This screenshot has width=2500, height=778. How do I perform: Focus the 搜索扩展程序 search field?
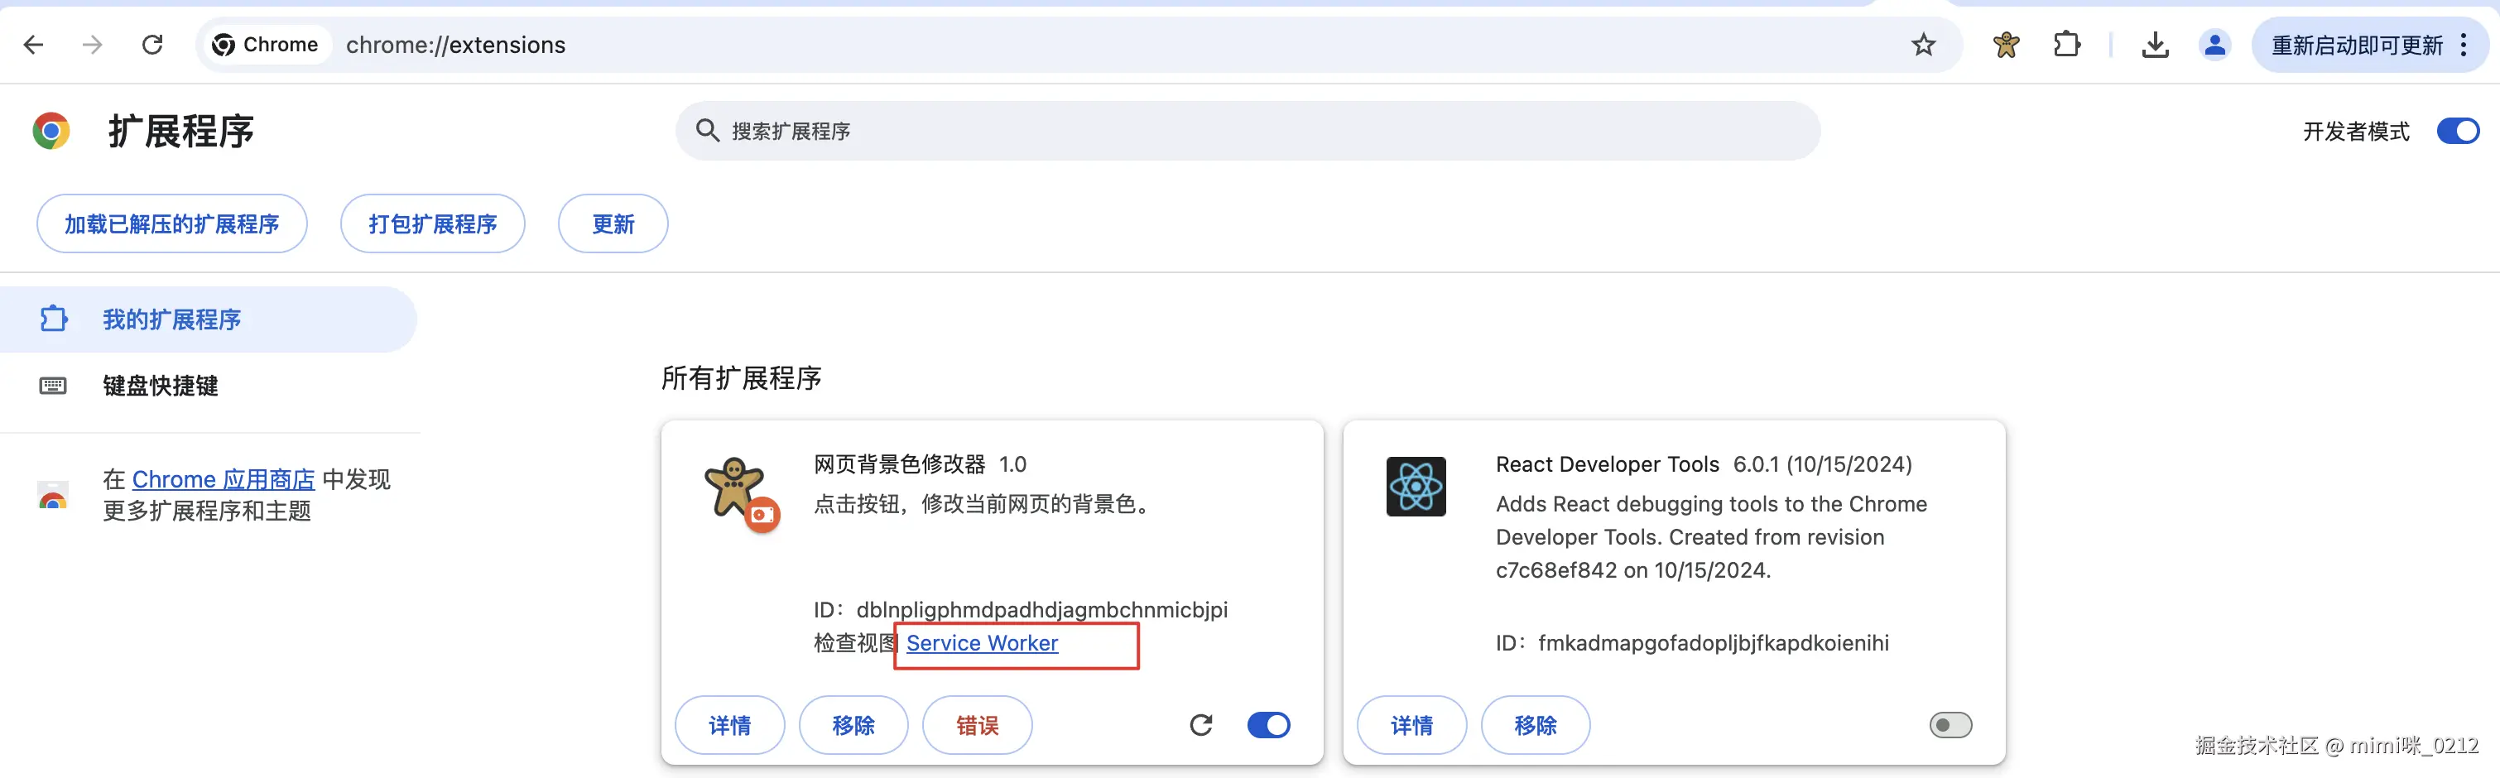pos(1248,131)
